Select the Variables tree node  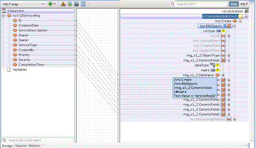coord(20,70)
